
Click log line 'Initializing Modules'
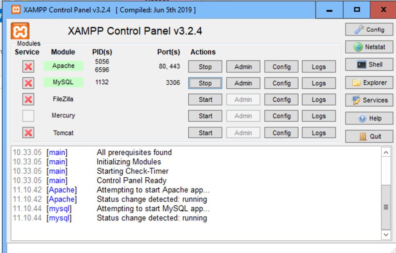[129, 162]
